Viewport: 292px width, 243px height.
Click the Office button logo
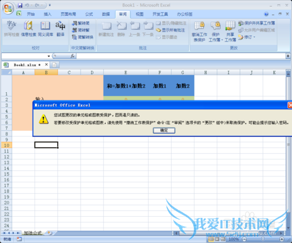point(8,8)
